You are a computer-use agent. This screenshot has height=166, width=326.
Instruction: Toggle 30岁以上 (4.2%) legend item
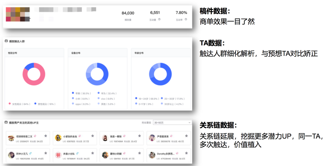(x=172, y=104)
